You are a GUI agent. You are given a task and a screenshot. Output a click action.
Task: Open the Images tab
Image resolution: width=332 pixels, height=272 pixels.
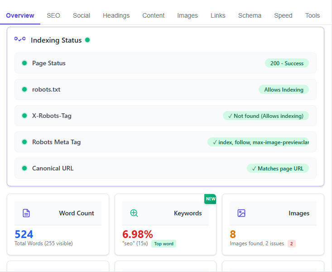pos(188,15)
